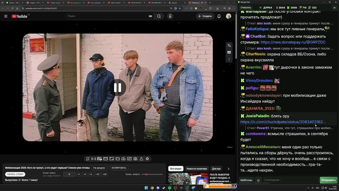
Task: Bookmark this page with the star icon
Action: 180,8
